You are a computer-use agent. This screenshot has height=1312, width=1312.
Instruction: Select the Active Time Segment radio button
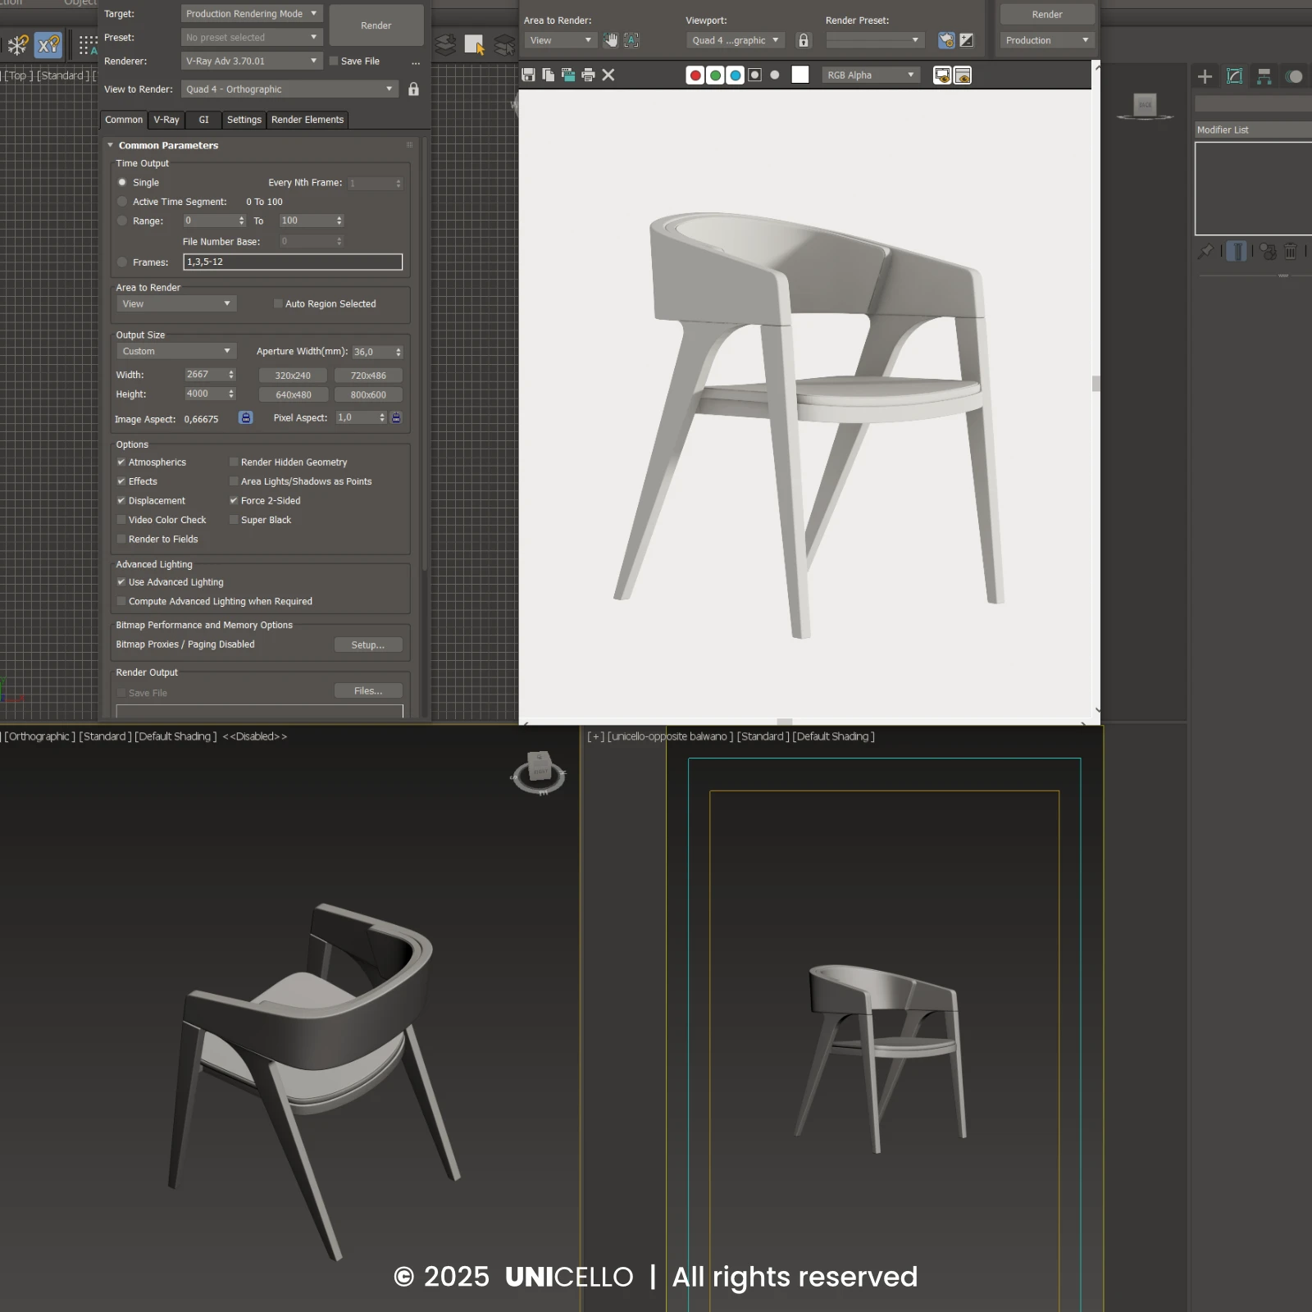coord(122,202)
